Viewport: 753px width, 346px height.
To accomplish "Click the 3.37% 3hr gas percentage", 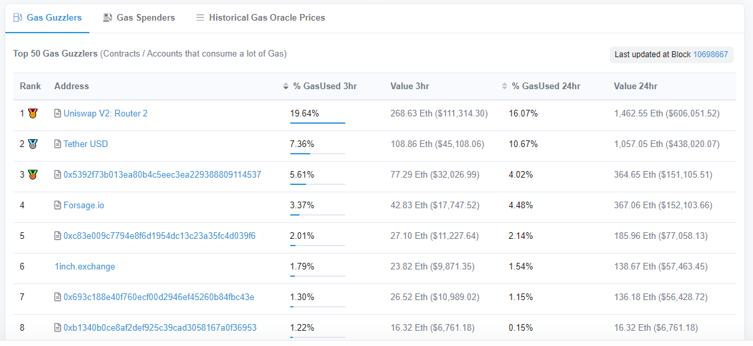I will [302, 205].
